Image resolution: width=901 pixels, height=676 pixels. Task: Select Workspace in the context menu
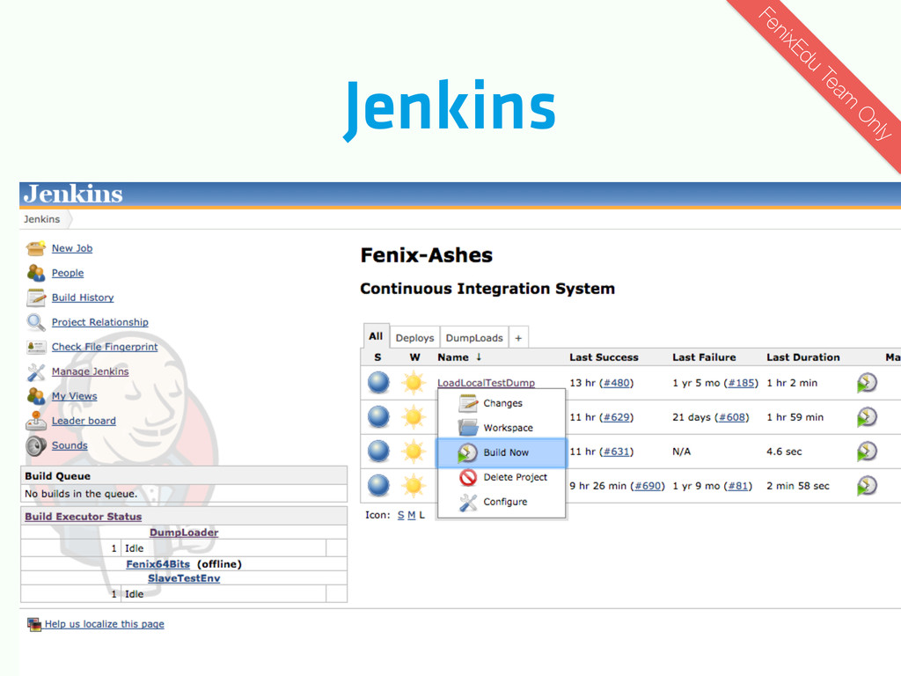502,428
